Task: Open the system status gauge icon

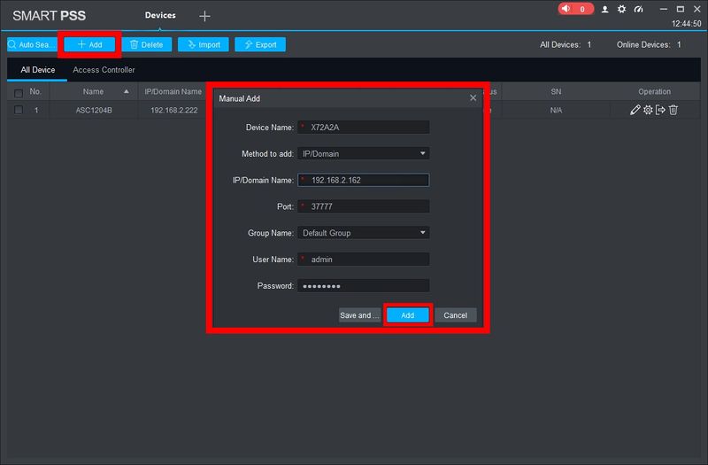Action: [x=638, y=9]
